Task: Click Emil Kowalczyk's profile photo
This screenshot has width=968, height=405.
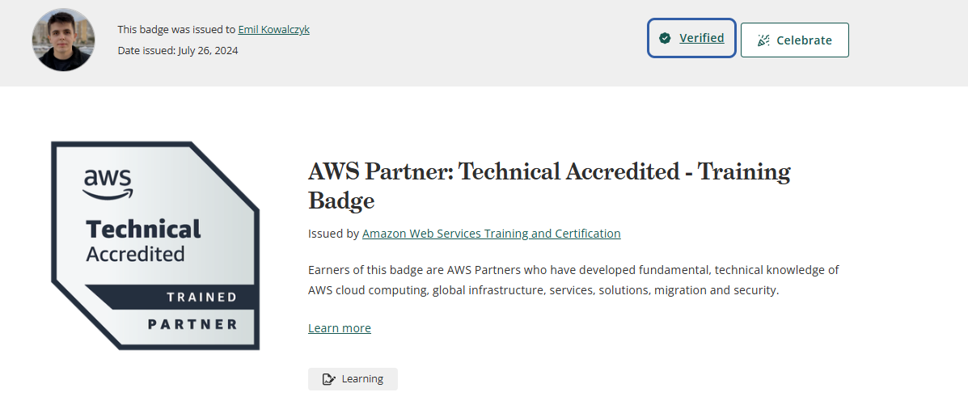Action: pos(63,40)
